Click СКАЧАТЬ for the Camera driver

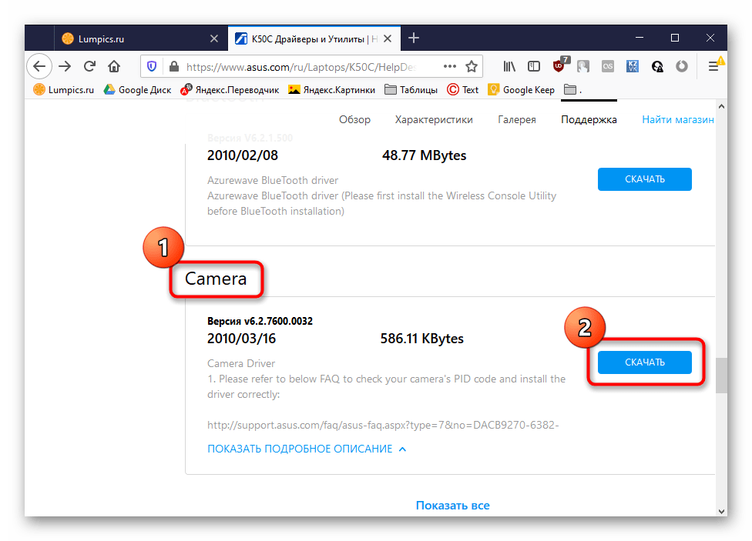click(x=644, y=362)
